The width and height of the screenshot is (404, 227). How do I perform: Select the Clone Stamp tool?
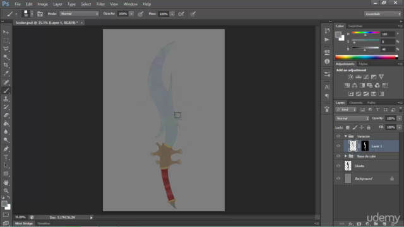(6, 99)
